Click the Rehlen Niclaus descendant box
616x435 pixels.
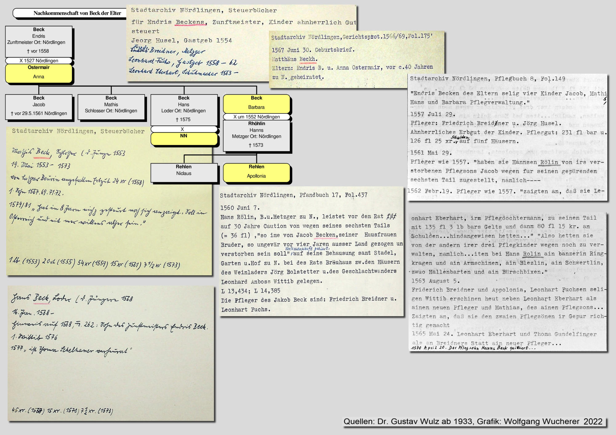(184, 172)
